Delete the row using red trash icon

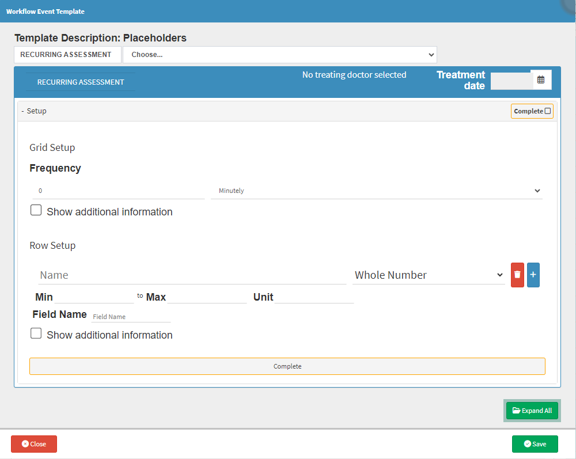pyautogui.click(x=517, y=275)
